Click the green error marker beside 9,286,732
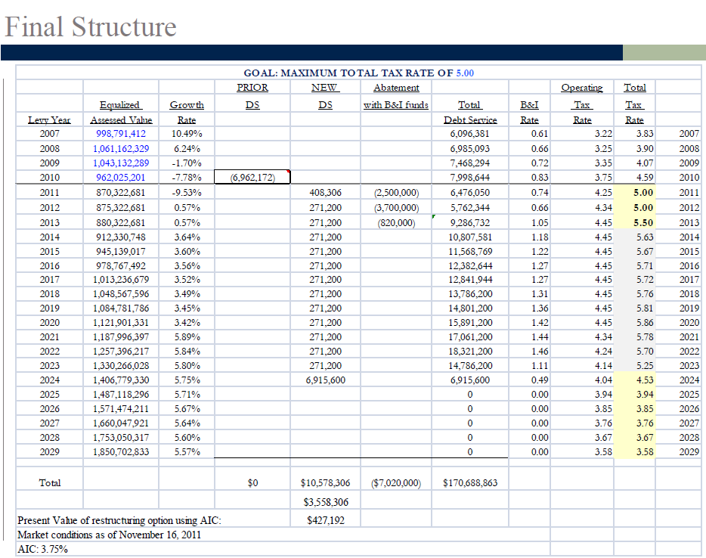Screen dimensions: 706x558 pos(434,217)
